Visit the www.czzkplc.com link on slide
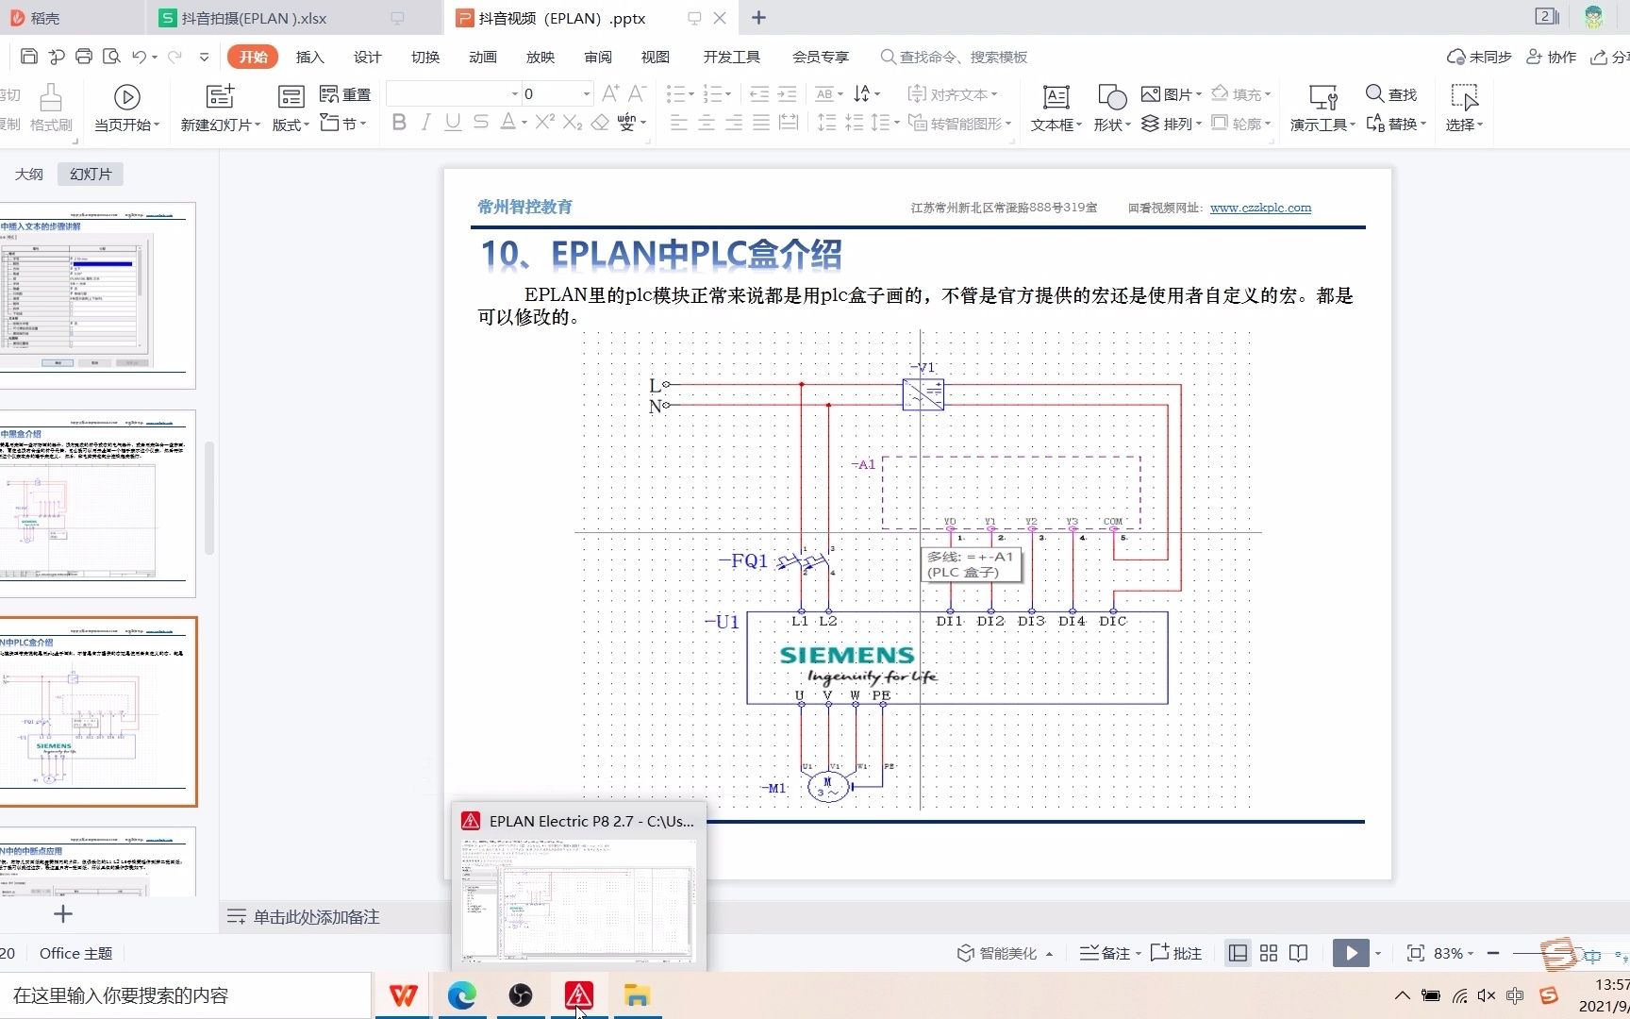This screenshot has width=1630, height=1019. tap(1260, 208)
